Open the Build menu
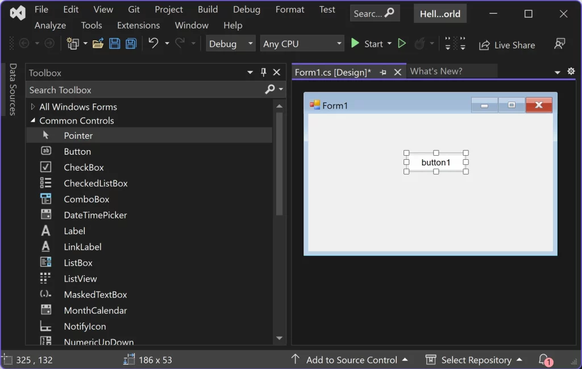The width and height of the screenshot is (582, 369). point(207,9)
